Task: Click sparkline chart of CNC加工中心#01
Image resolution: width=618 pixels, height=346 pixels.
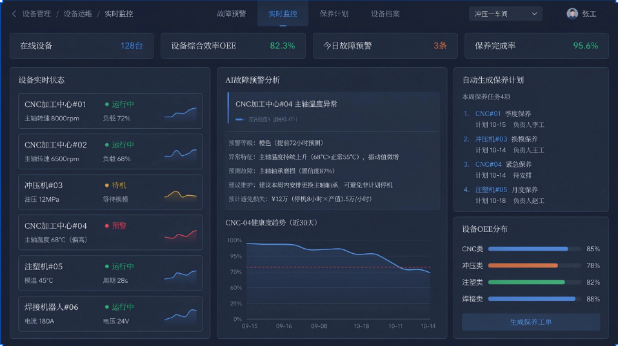Action: click(181, 113)
